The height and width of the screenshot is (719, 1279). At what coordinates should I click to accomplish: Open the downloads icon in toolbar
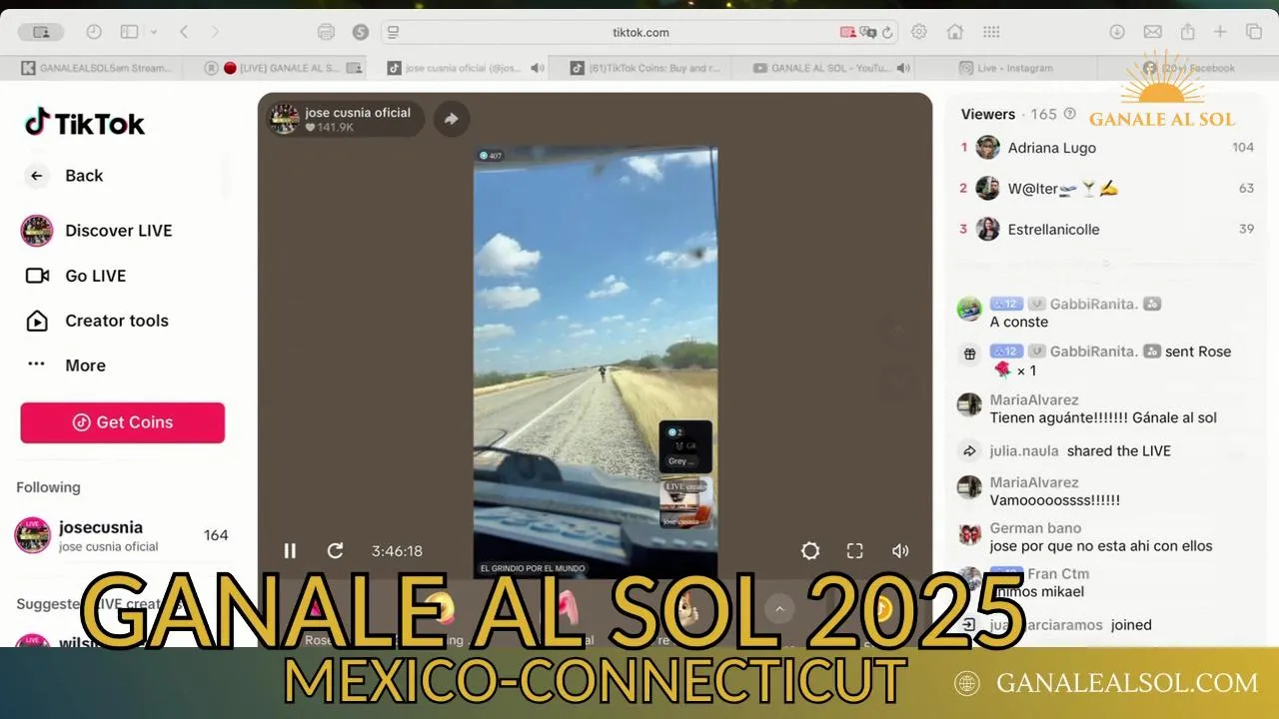pos(1117,32)
